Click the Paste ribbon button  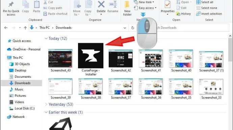36,7
